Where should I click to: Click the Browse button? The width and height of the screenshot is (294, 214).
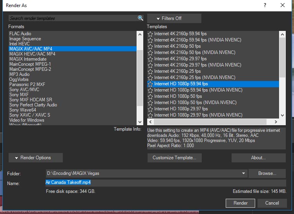[267, 173]
